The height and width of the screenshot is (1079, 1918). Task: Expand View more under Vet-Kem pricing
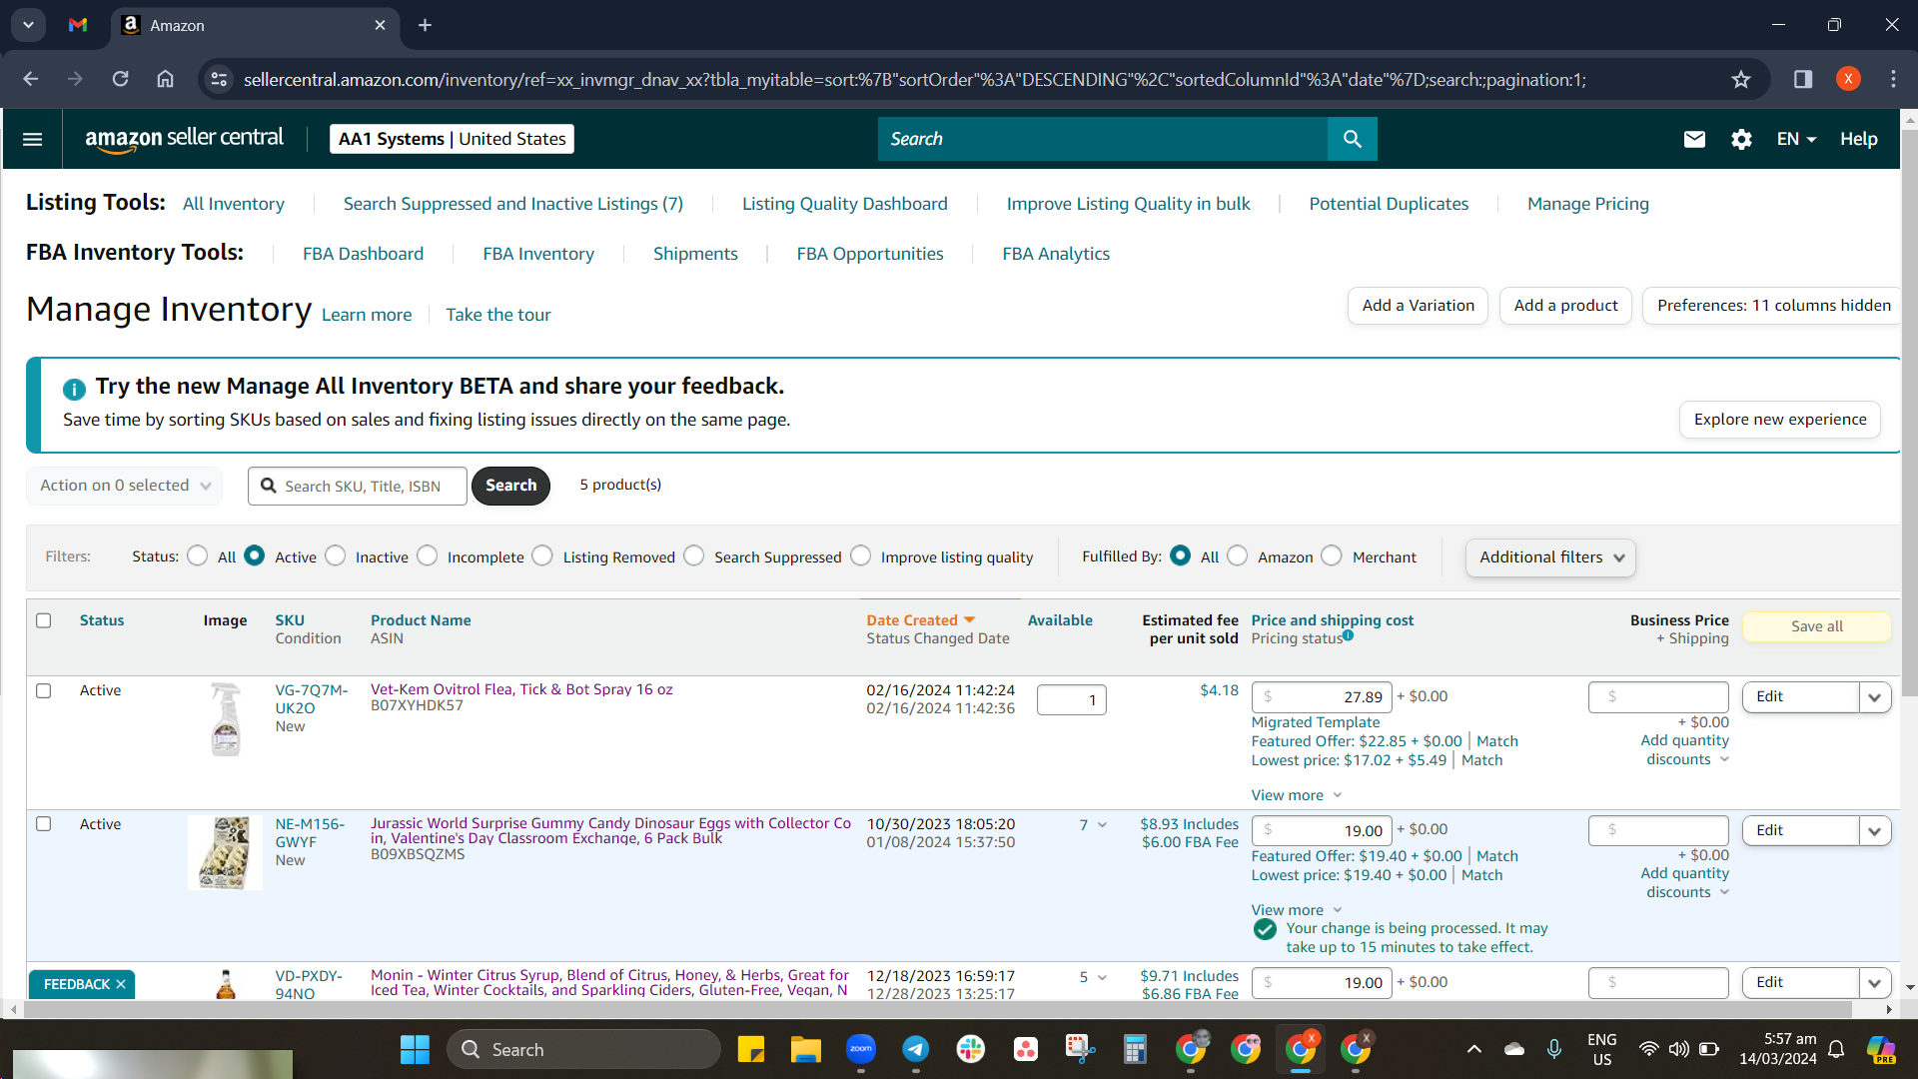tap(1297, 795)
